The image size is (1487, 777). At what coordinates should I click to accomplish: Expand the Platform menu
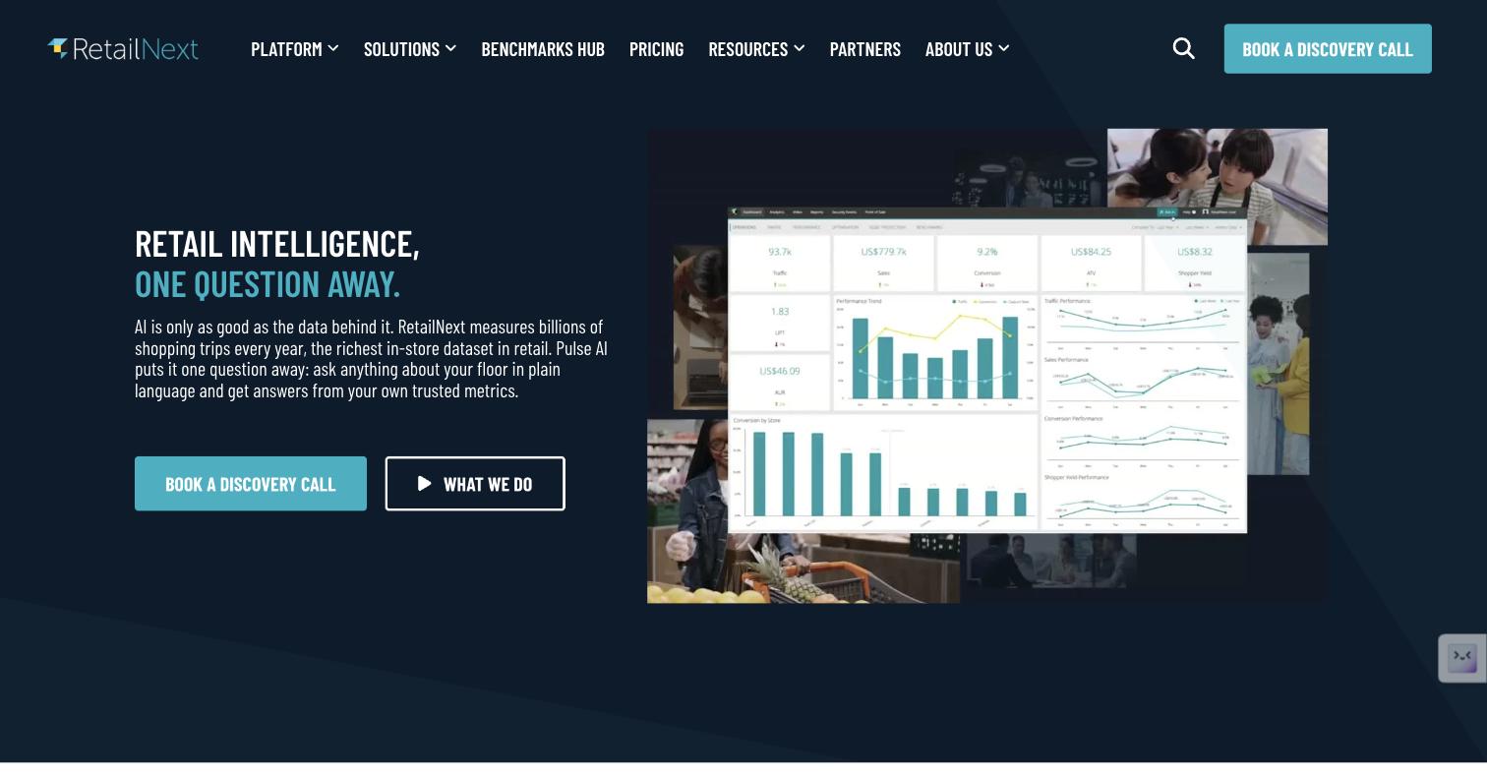click(294, 48)
